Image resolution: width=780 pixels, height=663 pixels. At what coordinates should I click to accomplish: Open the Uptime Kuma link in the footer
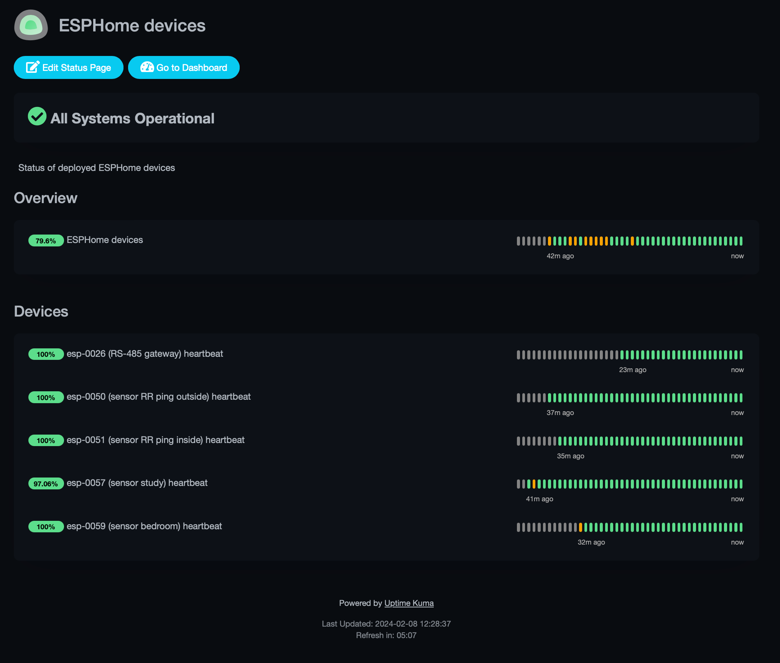[x=409, y=603]
